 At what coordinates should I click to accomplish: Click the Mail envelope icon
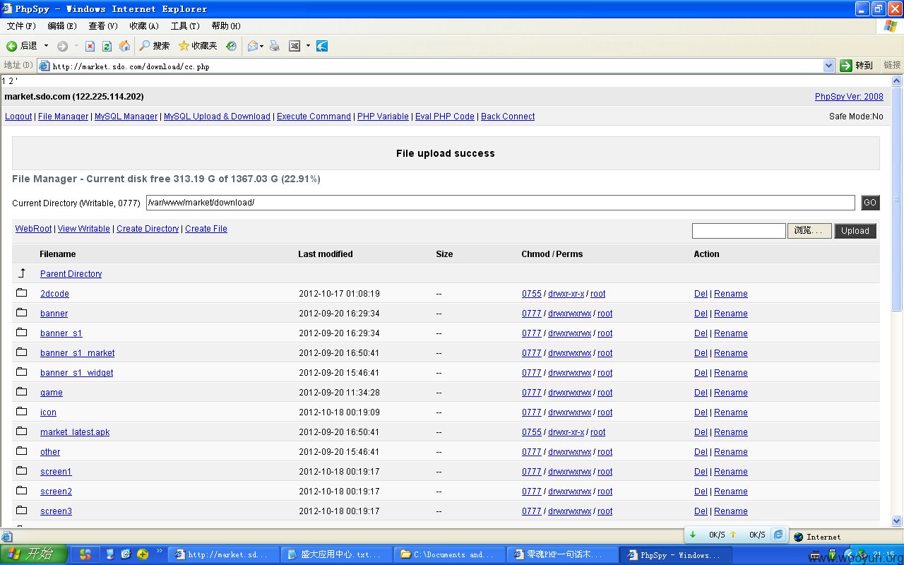(x=253, y=46)
